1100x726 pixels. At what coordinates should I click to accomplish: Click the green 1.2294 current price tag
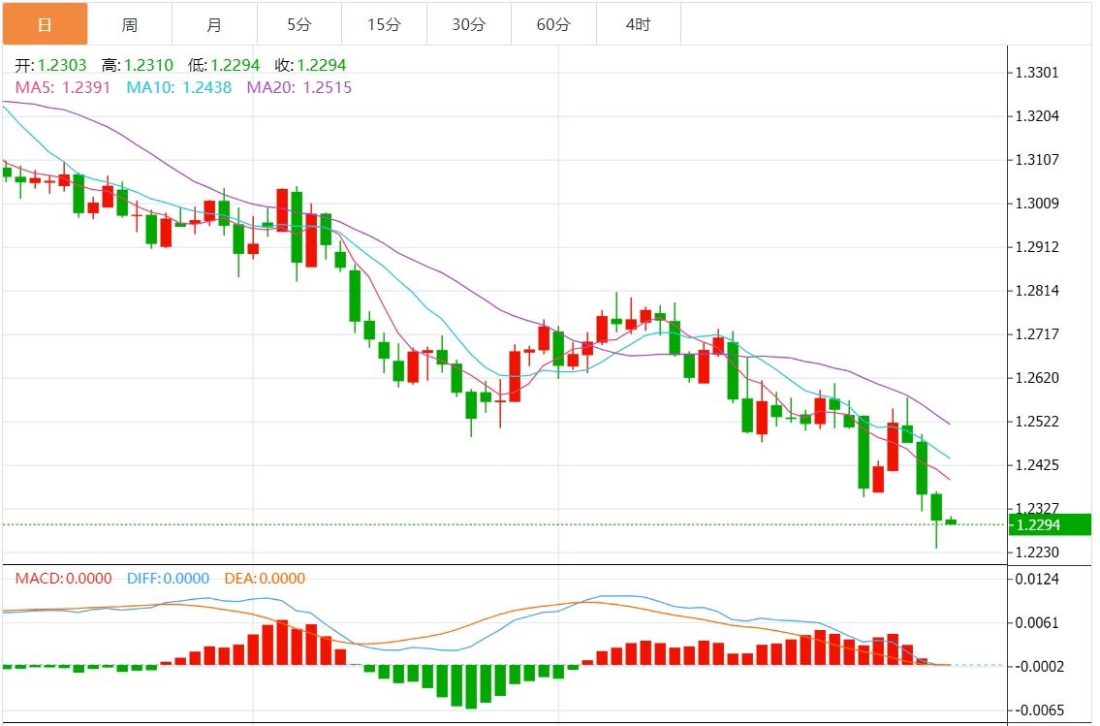[x=1051, y=524]
